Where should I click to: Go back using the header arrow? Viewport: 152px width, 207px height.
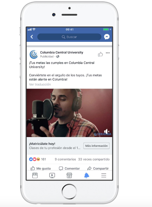[x=32, y=37]
